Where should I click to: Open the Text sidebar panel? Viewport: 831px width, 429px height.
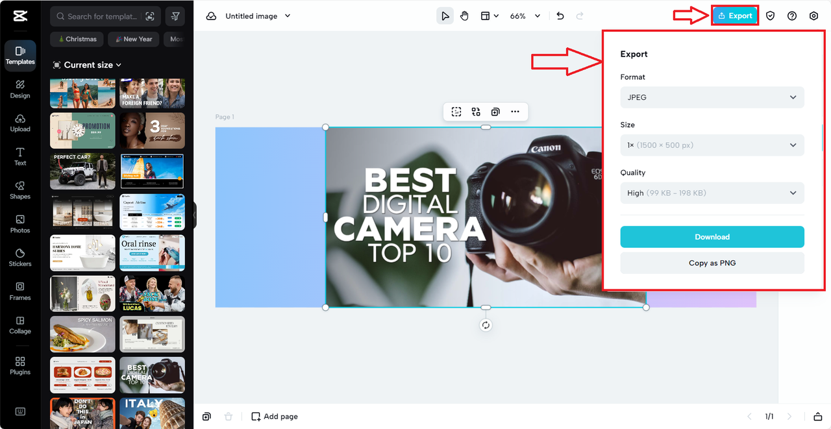(20, 157)
